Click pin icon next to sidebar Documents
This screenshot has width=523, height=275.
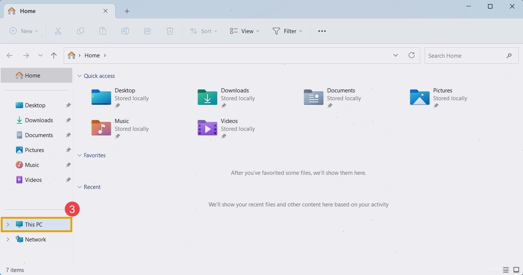68,135
